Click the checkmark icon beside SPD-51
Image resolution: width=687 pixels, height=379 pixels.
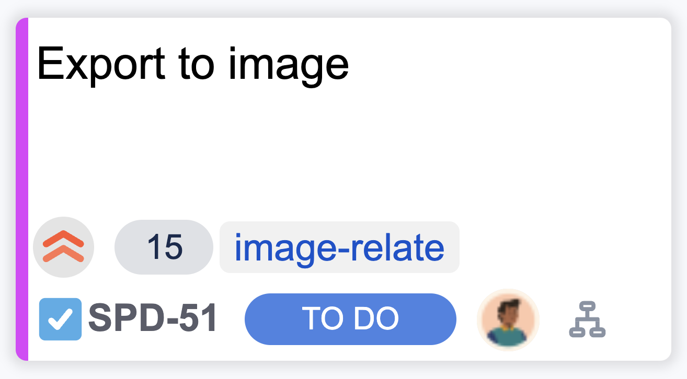(60, 319)
